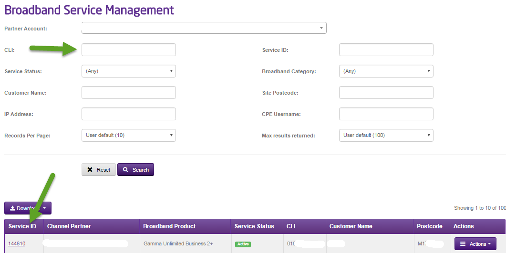Image resolution: width=506 pixels, height=253 pixels.
Task: Click the Showing 1 to 10 text
Action: [x=480, y=208]
